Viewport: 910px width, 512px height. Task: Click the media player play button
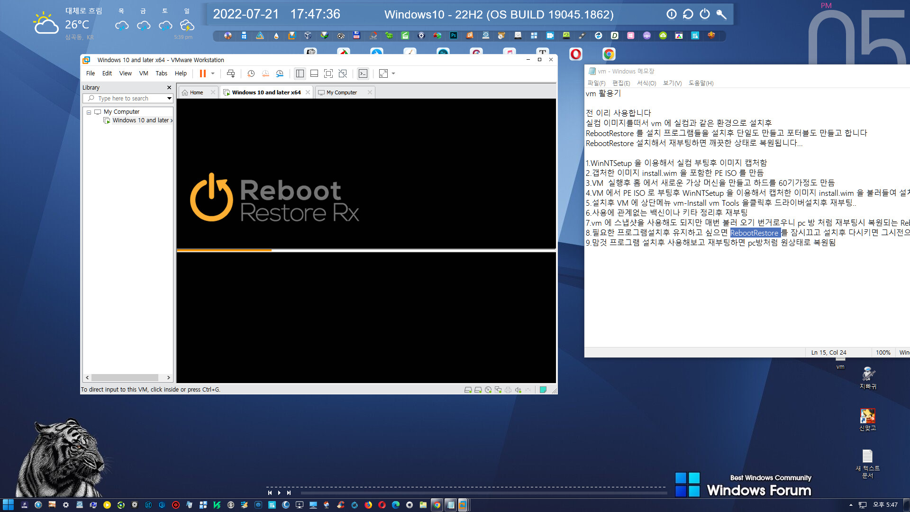point(279,493)
